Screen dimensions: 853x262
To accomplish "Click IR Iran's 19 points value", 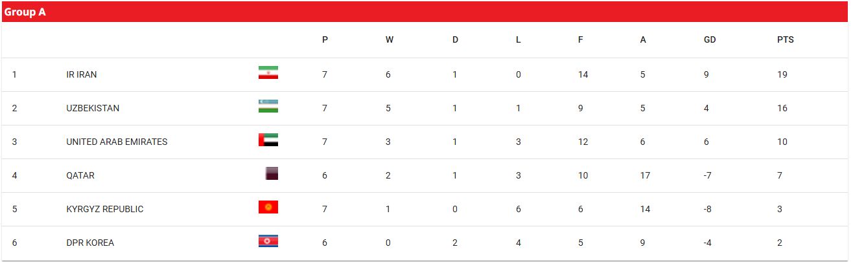I will coord(782,74).
